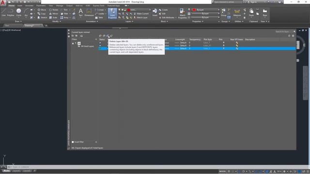Toggle New VP Freeze for highlighted layer
This screenshot has height=174, width=310.
click(x=237, y=48)
